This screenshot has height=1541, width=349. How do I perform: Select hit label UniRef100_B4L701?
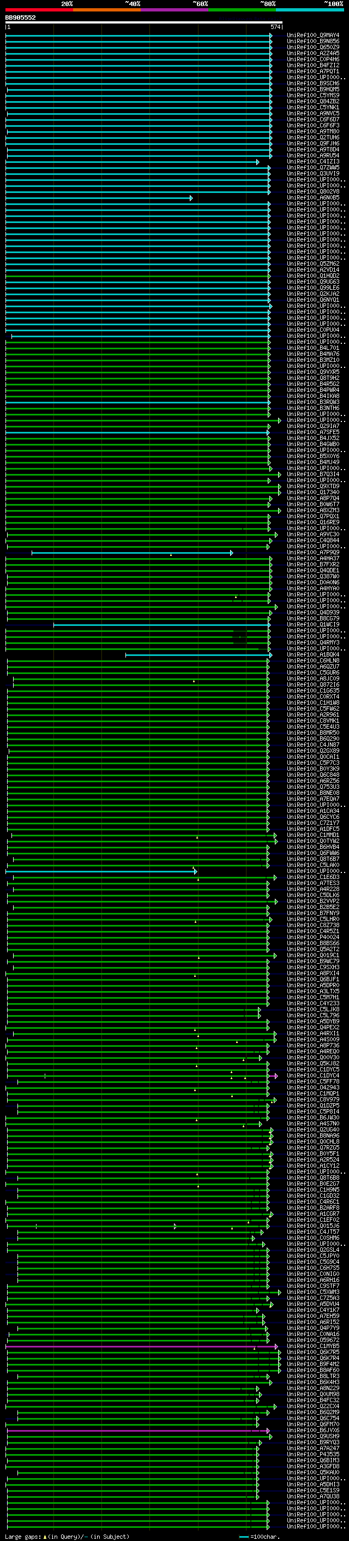tap(313, 348)
